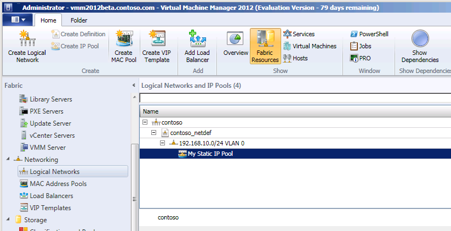
Task: Open the Overview view
Action: [x=236, y=43]
